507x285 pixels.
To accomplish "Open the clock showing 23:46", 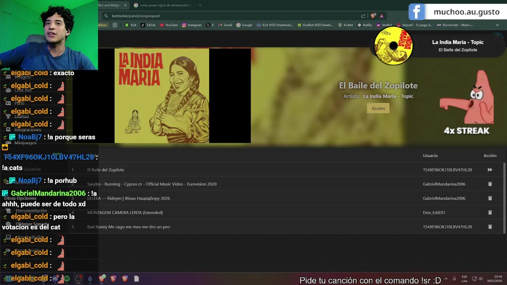I will 495,279.
